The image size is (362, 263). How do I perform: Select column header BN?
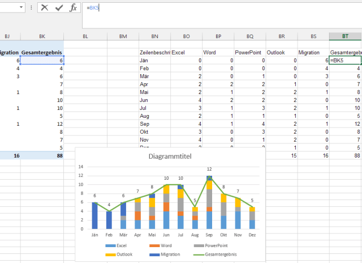pos(154,36)
